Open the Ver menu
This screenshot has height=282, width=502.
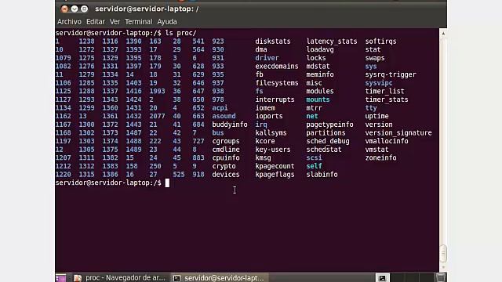pyautogui.click(x=115, y=22)
